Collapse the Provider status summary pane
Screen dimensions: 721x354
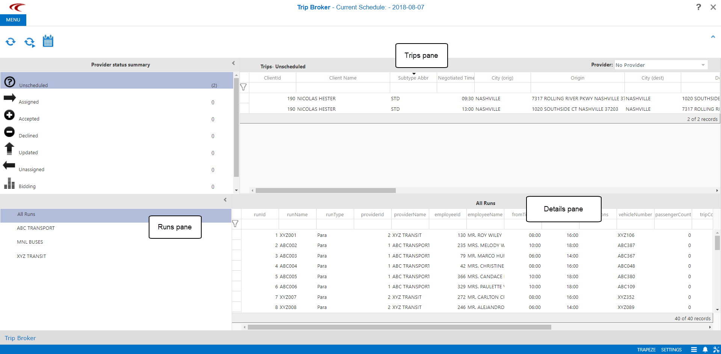click(234, 63)
